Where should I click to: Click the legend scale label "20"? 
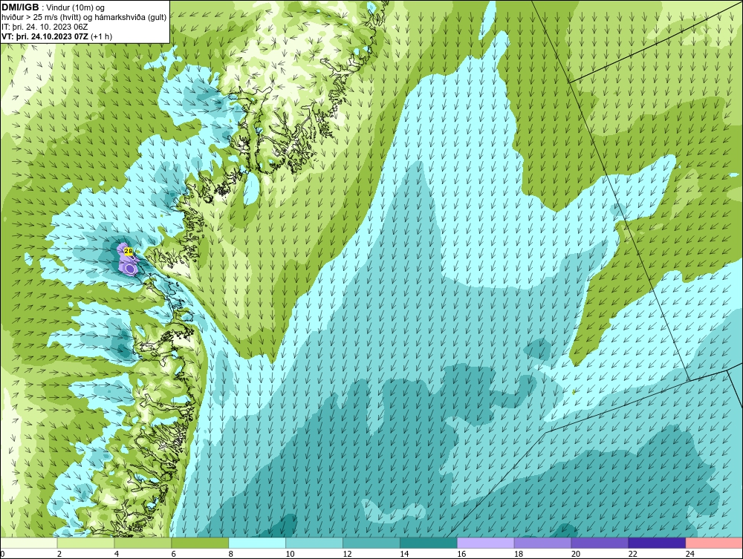point(576,554)
